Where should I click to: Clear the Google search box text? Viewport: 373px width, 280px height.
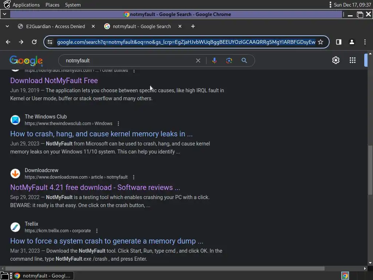(x=198, y=61)
